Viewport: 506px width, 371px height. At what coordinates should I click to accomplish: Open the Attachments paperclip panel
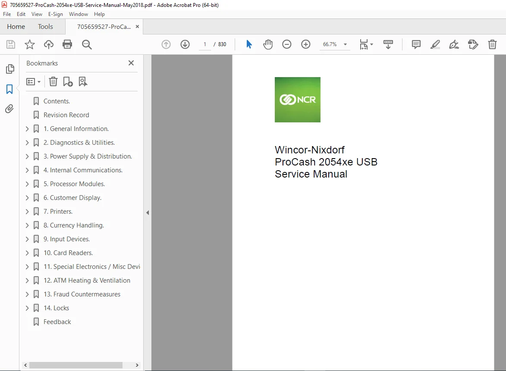(9, 109)
